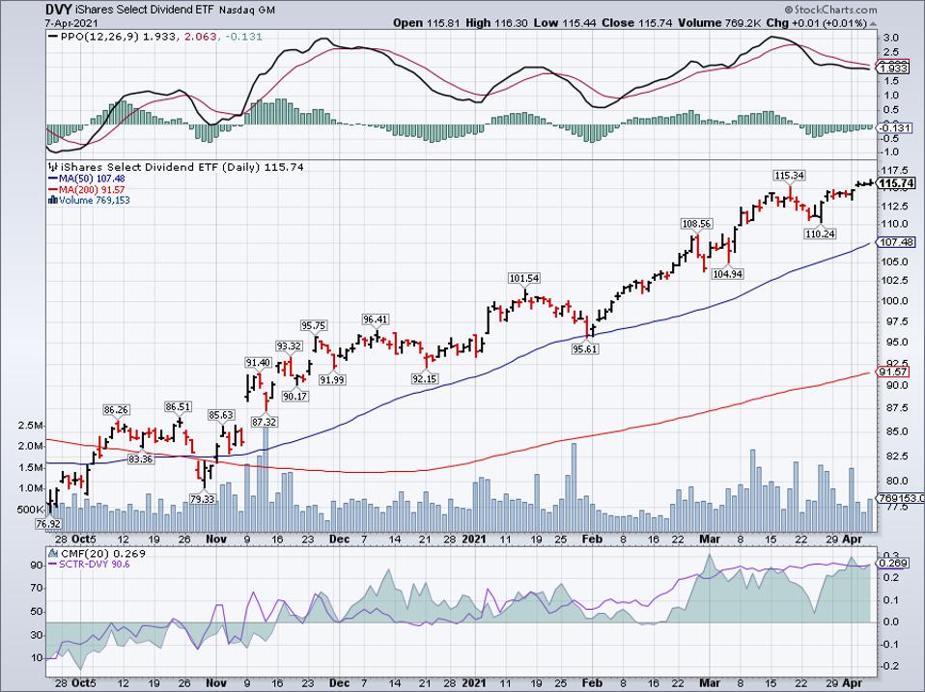This screenshot has width=925, height=692.
Task: Click the 0.269 CMF axis tag
Action: click(893, 564)
